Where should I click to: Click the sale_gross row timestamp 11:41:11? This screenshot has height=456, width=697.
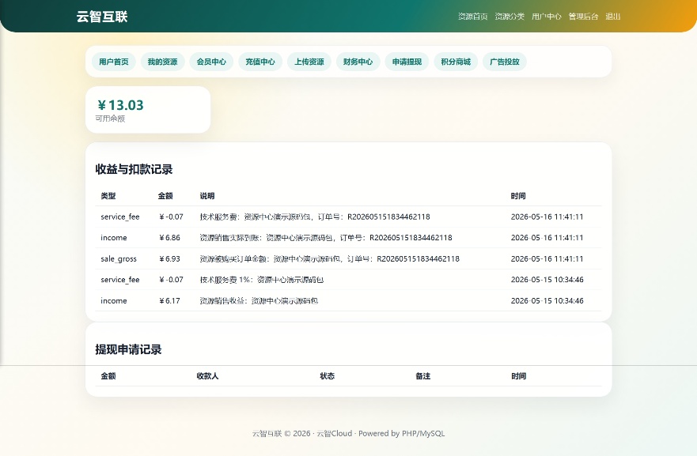pyautogui.click(x=547, y=259)
